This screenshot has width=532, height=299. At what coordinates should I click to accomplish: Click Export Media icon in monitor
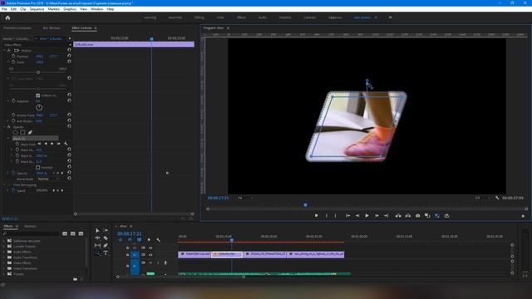pos(446,216)
